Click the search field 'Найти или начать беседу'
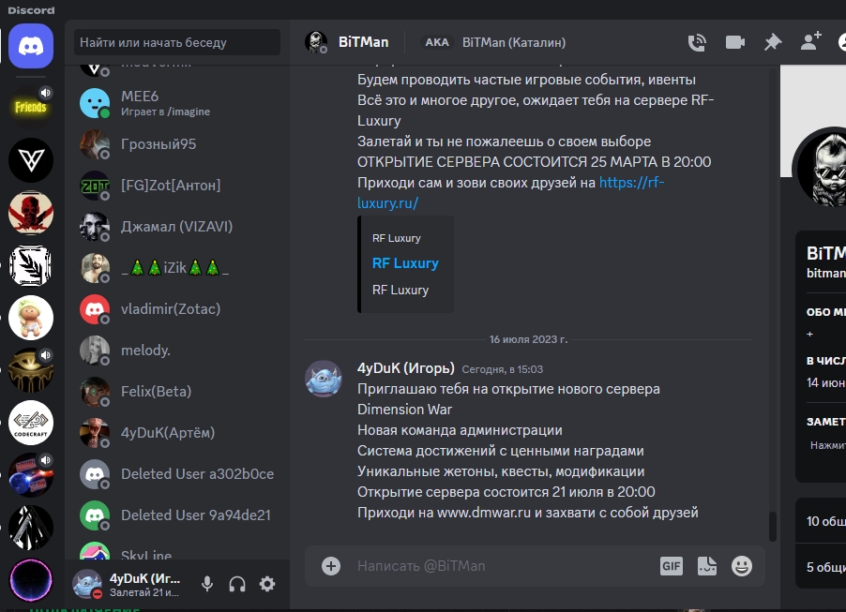 click(x=177, y=42)
